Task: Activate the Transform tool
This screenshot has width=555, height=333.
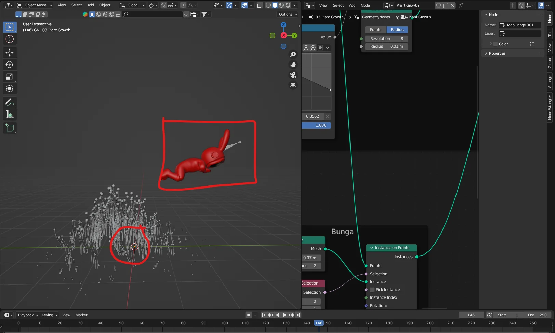Action: click(x=10, y=89)
